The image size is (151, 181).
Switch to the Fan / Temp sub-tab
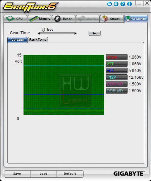tap(38, 40)
